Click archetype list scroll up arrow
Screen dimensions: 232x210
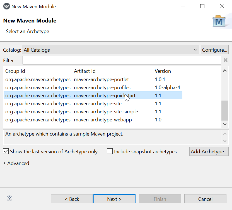click(225, 71)
